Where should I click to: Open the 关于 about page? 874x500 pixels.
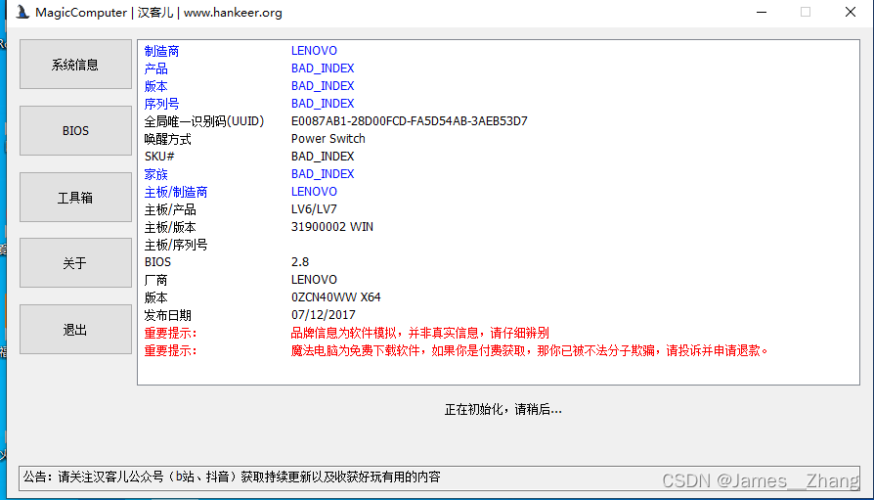pyautogui.click(x=76, y=263)
